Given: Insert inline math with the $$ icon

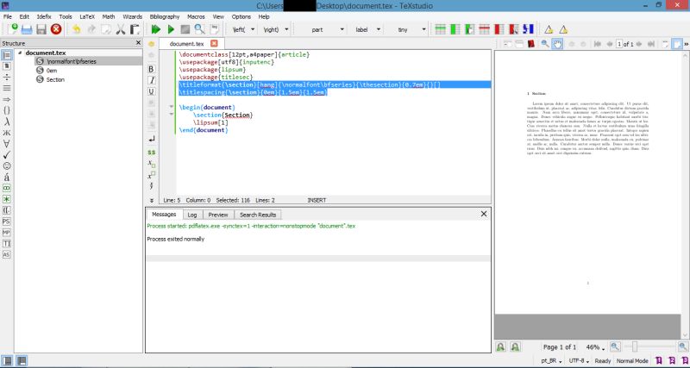Looking at the screenshot, I should click(152, 153).
